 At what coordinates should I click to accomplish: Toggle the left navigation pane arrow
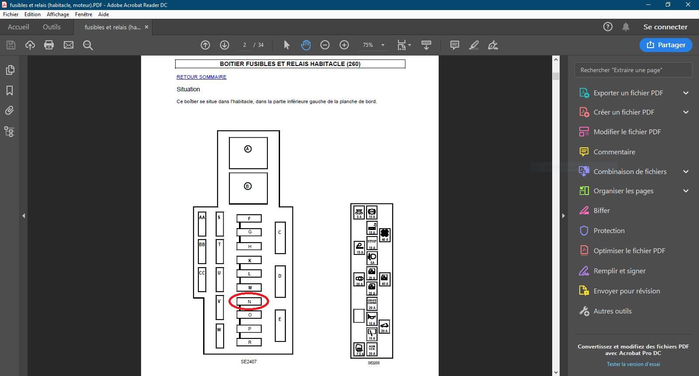pyautogui.click(x=24, y=216)
